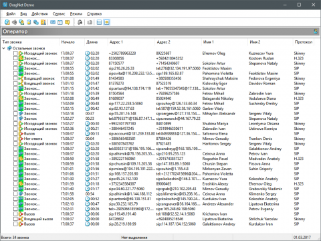The image size is (321, 241).
Task: Sort by the Начало column header
Action: pyautogui.click(x=68, y=42)
